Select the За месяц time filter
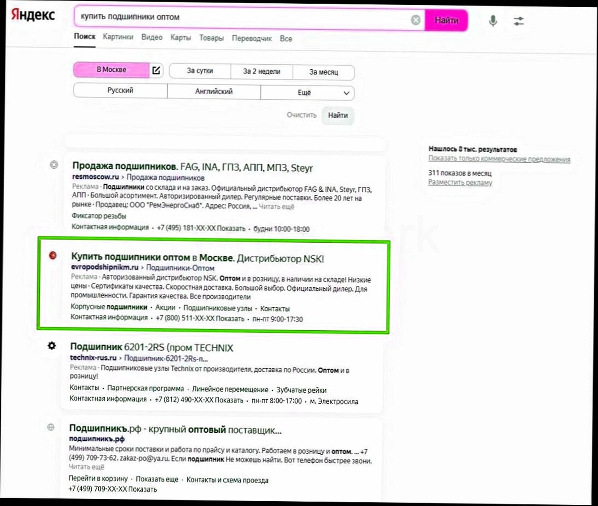The height and width of the screenshot is (506, 598). 324,72
